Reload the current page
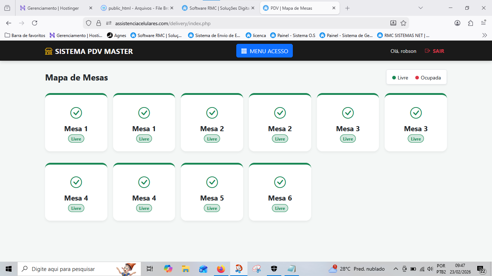Image resolution: width=492 pixels, height=276 pixels. click(x=35, y=23)
